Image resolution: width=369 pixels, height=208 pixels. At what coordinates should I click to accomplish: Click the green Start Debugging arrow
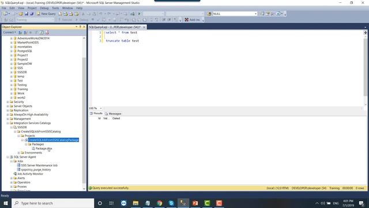[140, 14]
